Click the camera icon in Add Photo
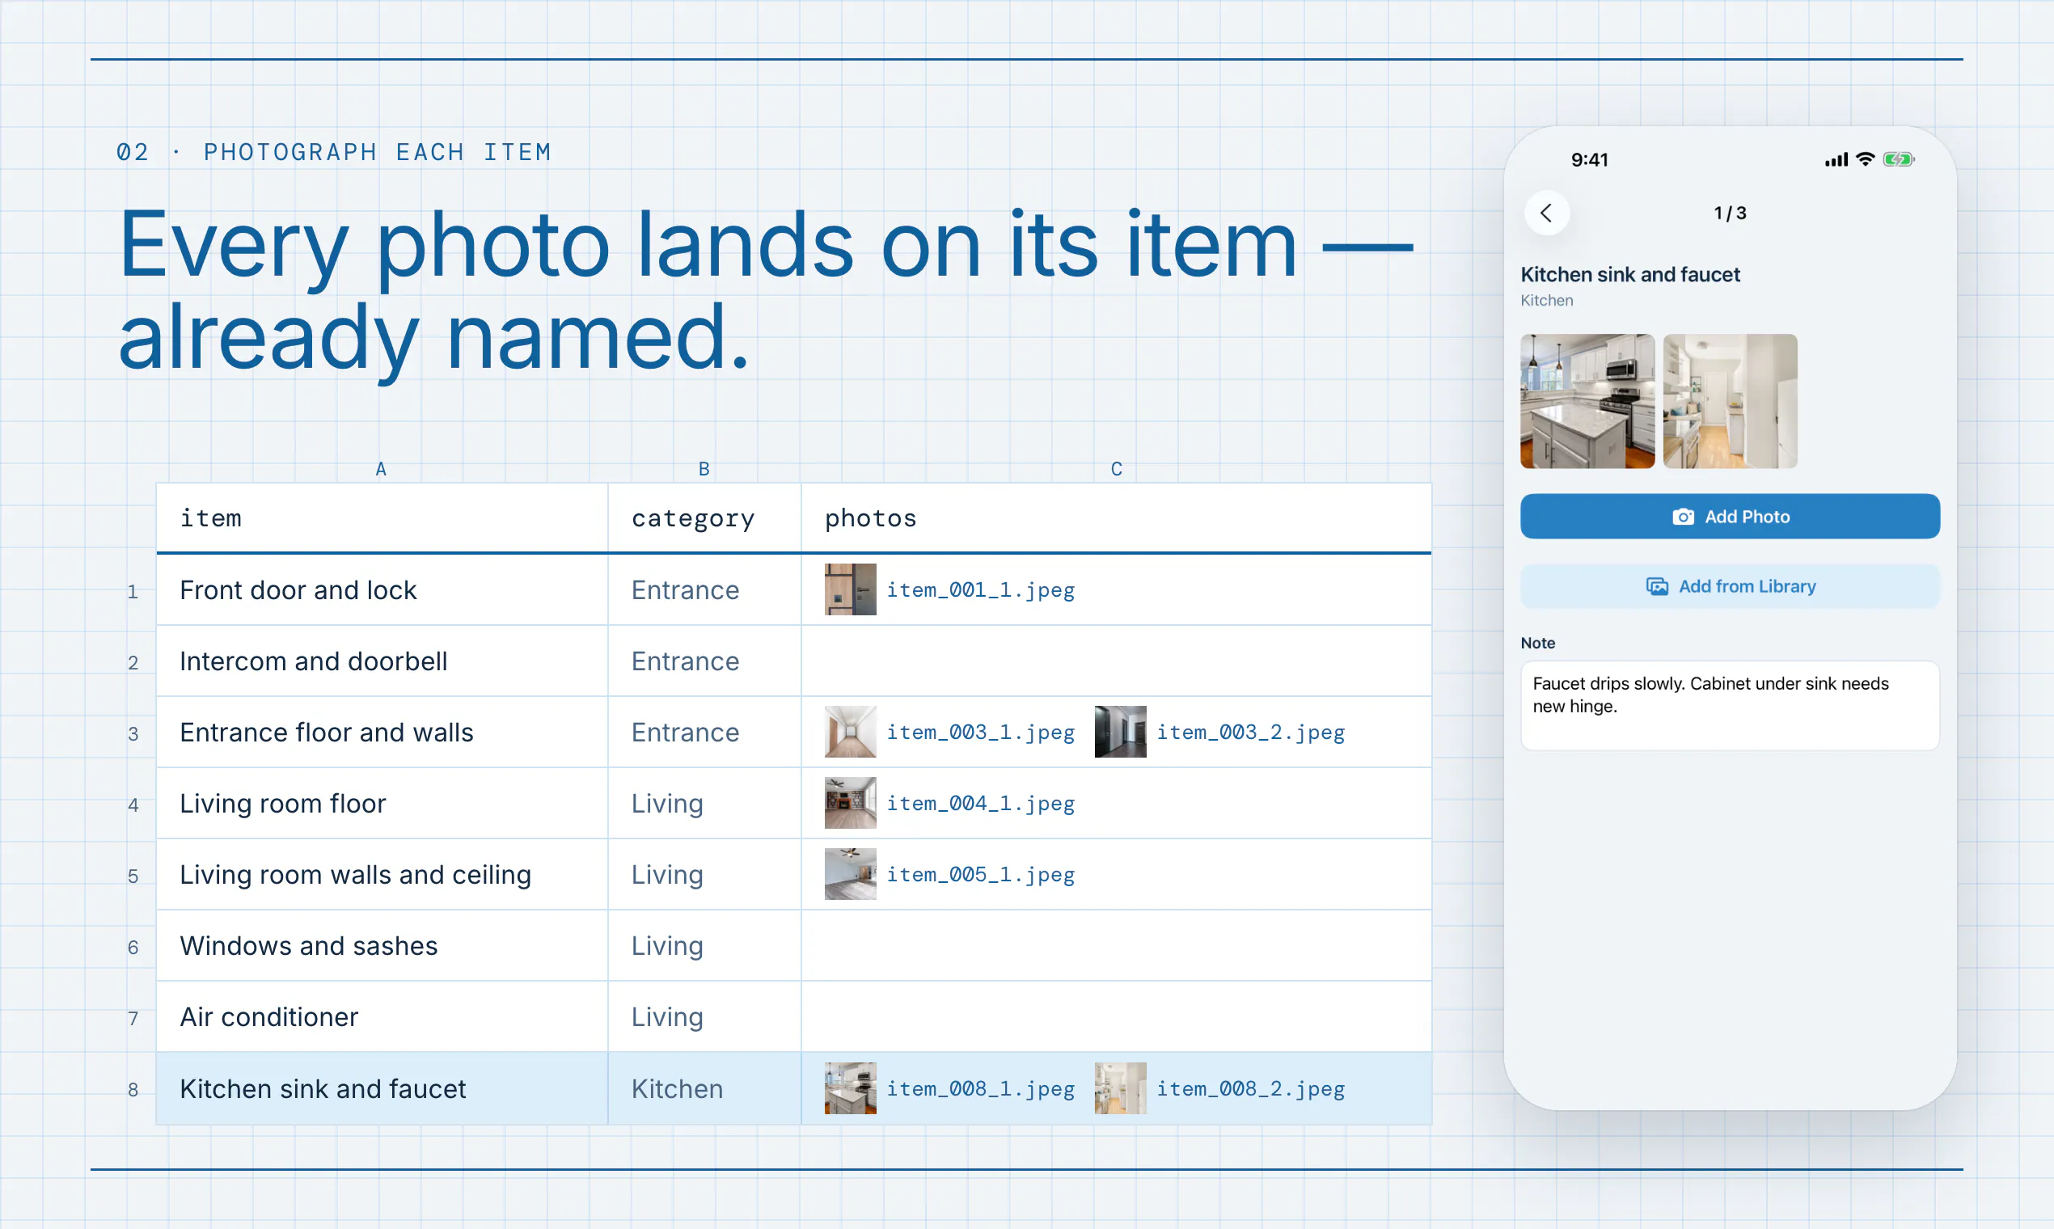Image resolution: width=2054 pixels, height=1229 pixels. 1683,517
